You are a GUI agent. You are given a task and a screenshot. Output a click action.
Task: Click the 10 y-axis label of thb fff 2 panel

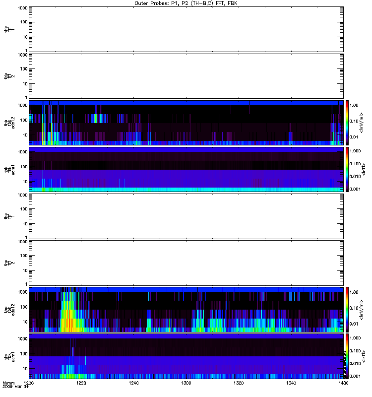[x=25, y=84]
